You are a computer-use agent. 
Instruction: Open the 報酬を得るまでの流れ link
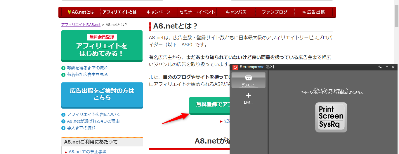tap(87, 68)
